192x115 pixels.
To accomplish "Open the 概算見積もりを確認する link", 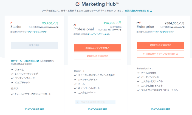I will (x=137, y=11).
